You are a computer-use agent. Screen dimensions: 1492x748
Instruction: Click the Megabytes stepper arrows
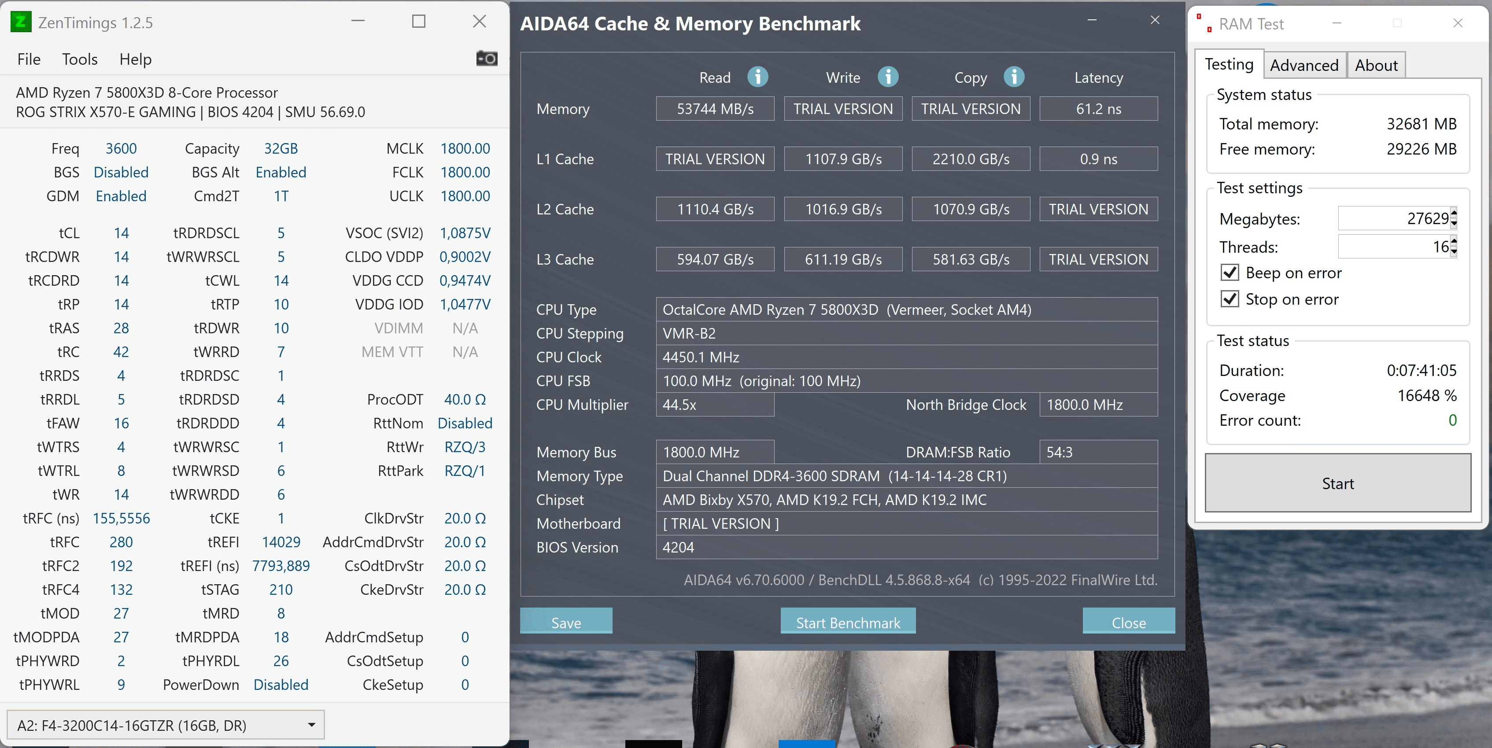tap(1454, 218)
